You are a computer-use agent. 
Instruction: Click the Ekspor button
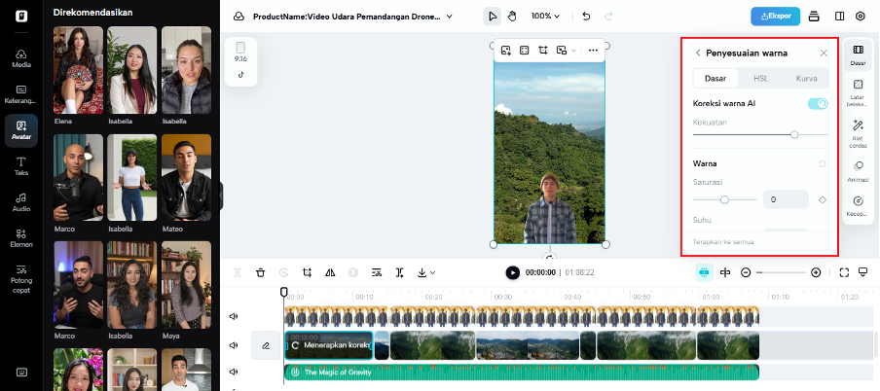click(x=774, y=16)
